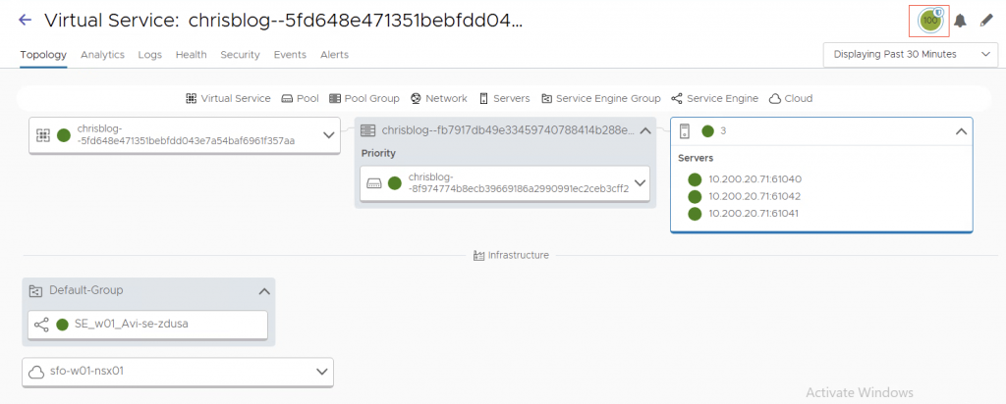Click the Virtual Service grid icon in chrisblog node

pyautogui.click(x=43, y=135)
